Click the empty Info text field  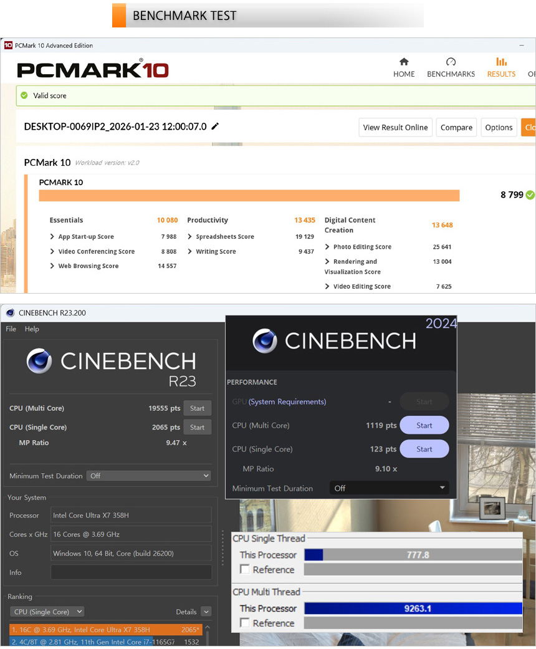coord(131,572)
